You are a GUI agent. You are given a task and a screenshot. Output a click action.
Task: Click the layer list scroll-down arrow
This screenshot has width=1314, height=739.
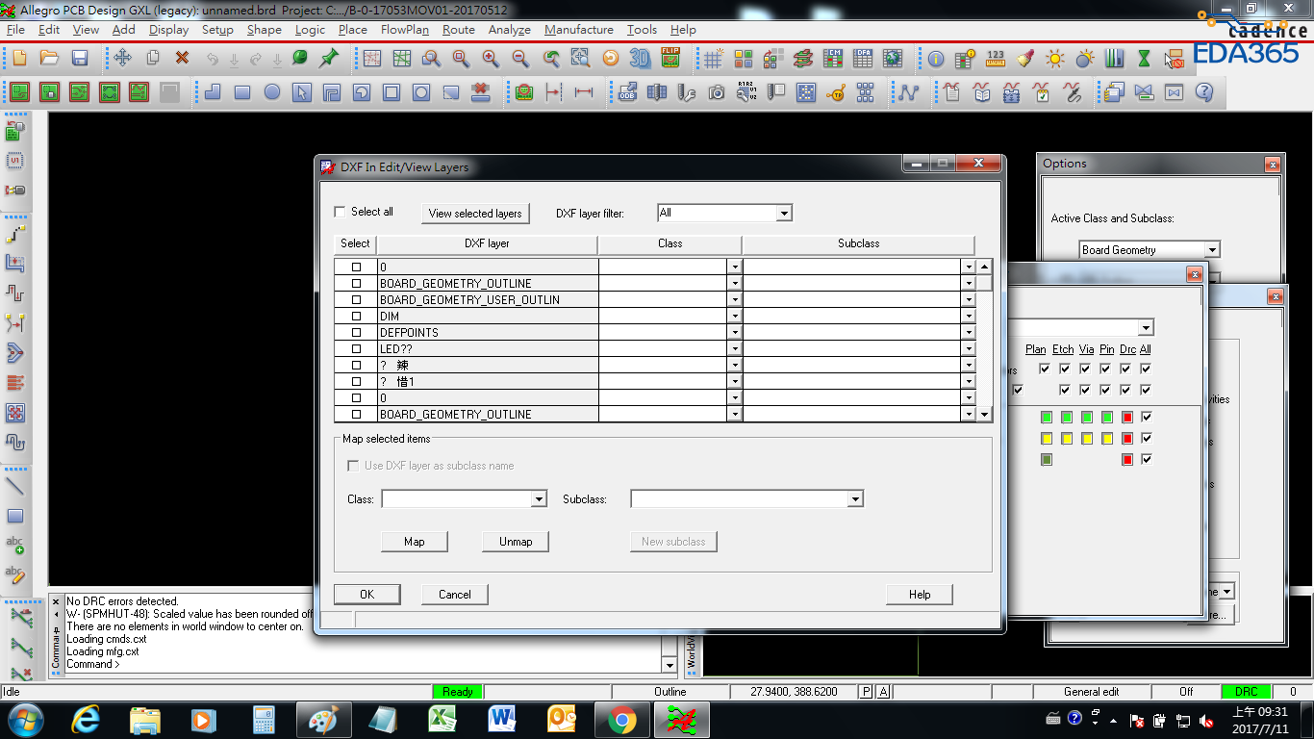tap(984, 415)
